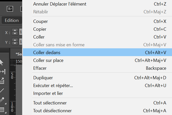Open the Edition menu
The image size is (172, 115).
pyautogui.click(x=12, y=20)
